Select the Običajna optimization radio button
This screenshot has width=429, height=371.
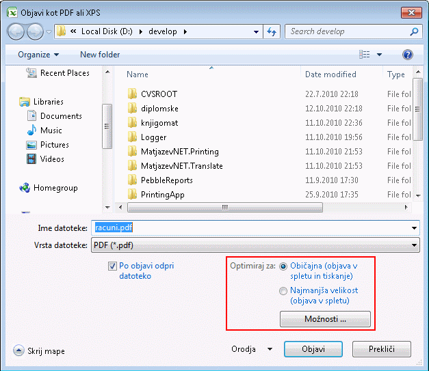click(283, 266)
